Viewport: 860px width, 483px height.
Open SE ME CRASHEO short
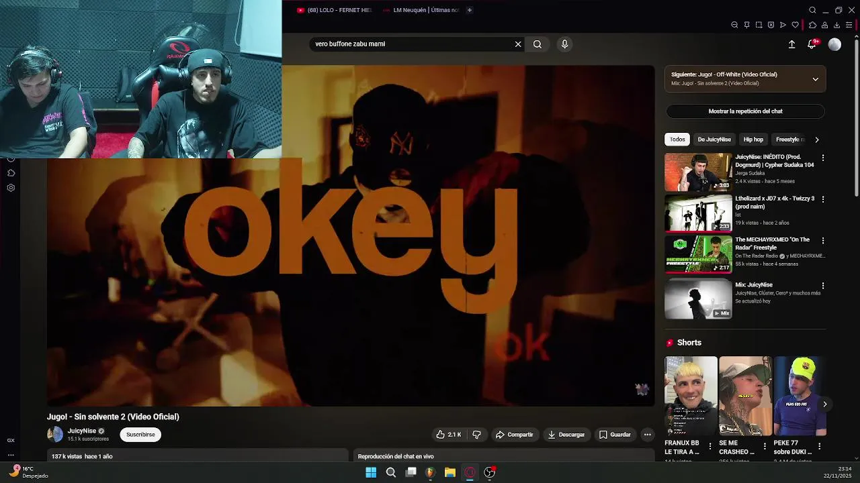point(745,396)
